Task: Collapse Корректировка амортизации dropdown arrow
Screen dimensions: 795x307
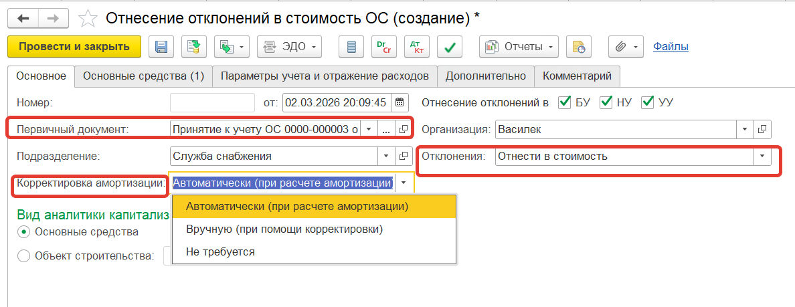Action: point(404,183)
